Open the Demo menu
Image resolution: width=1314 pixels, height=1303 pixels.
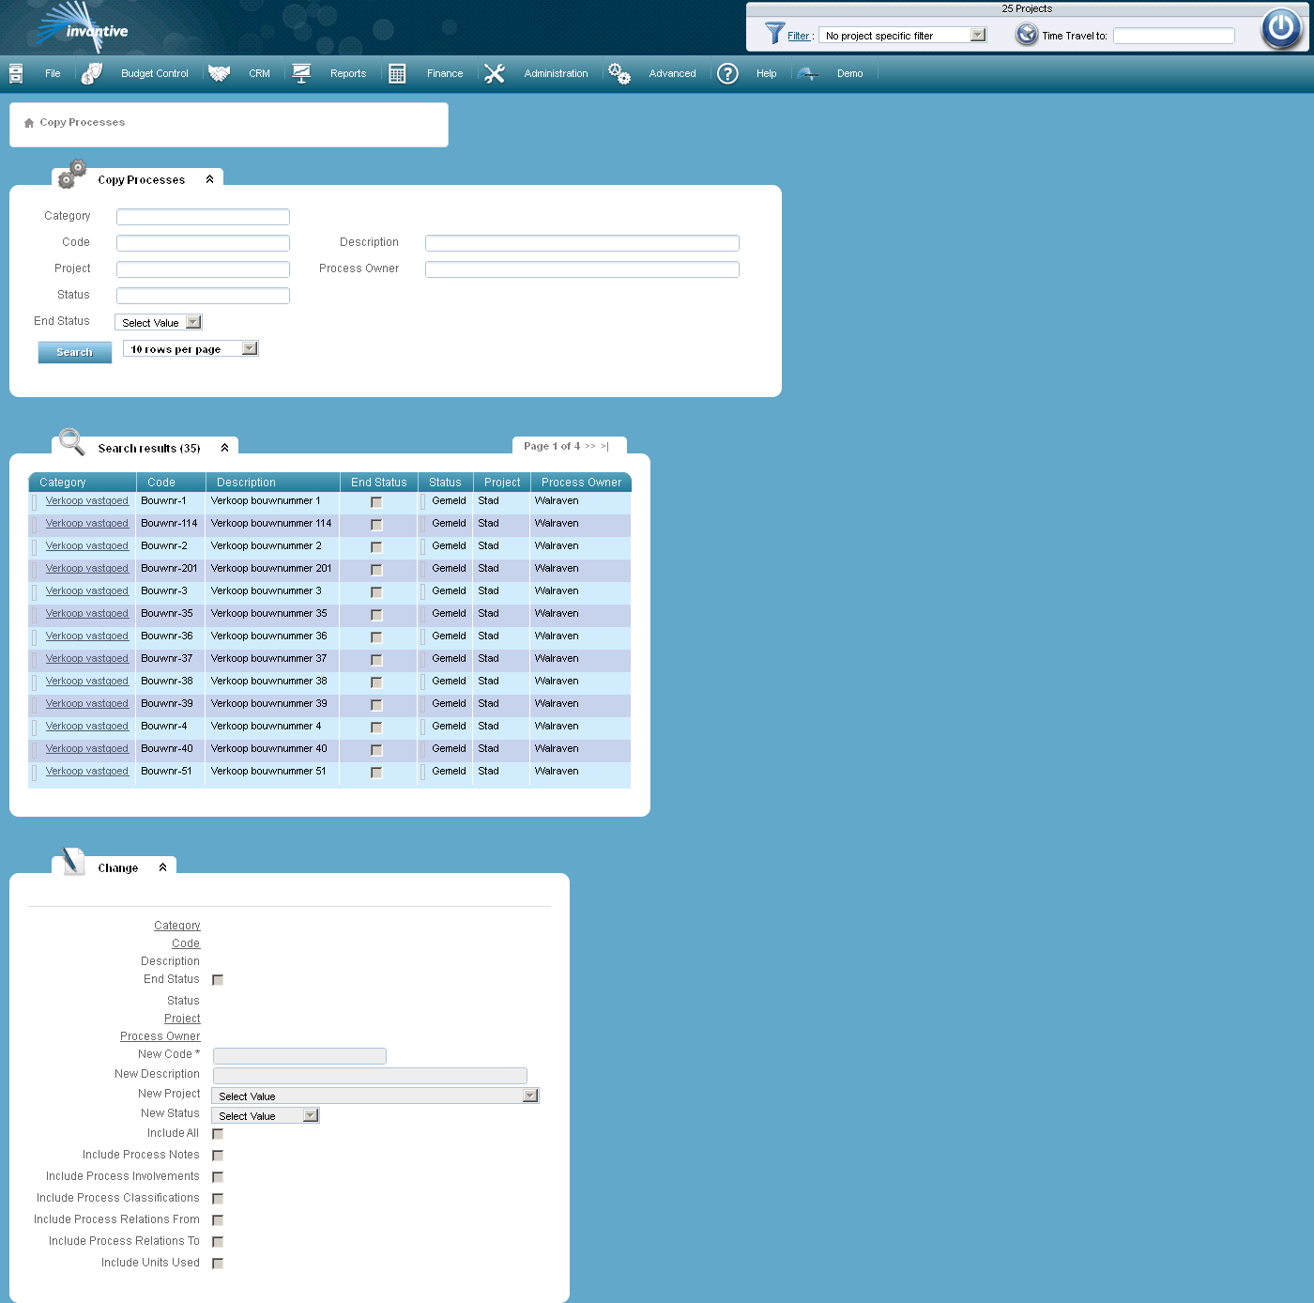pyautogui.click(x=848, y=73)
